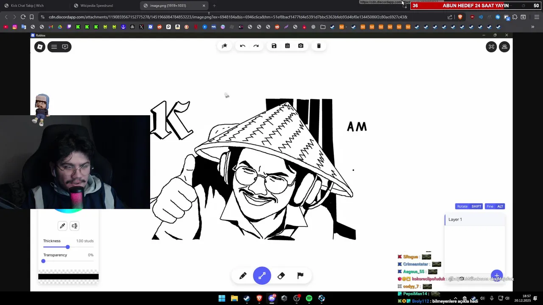Pick a color with the eyedropper tool

tap(62, 226)
